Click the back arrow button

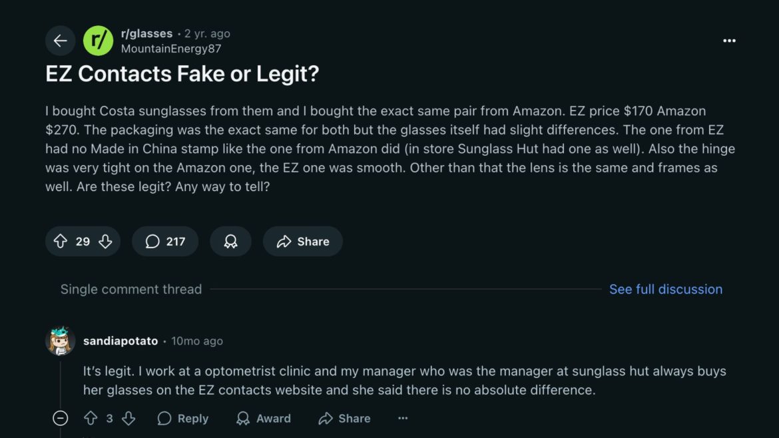[x=61, y=41]
